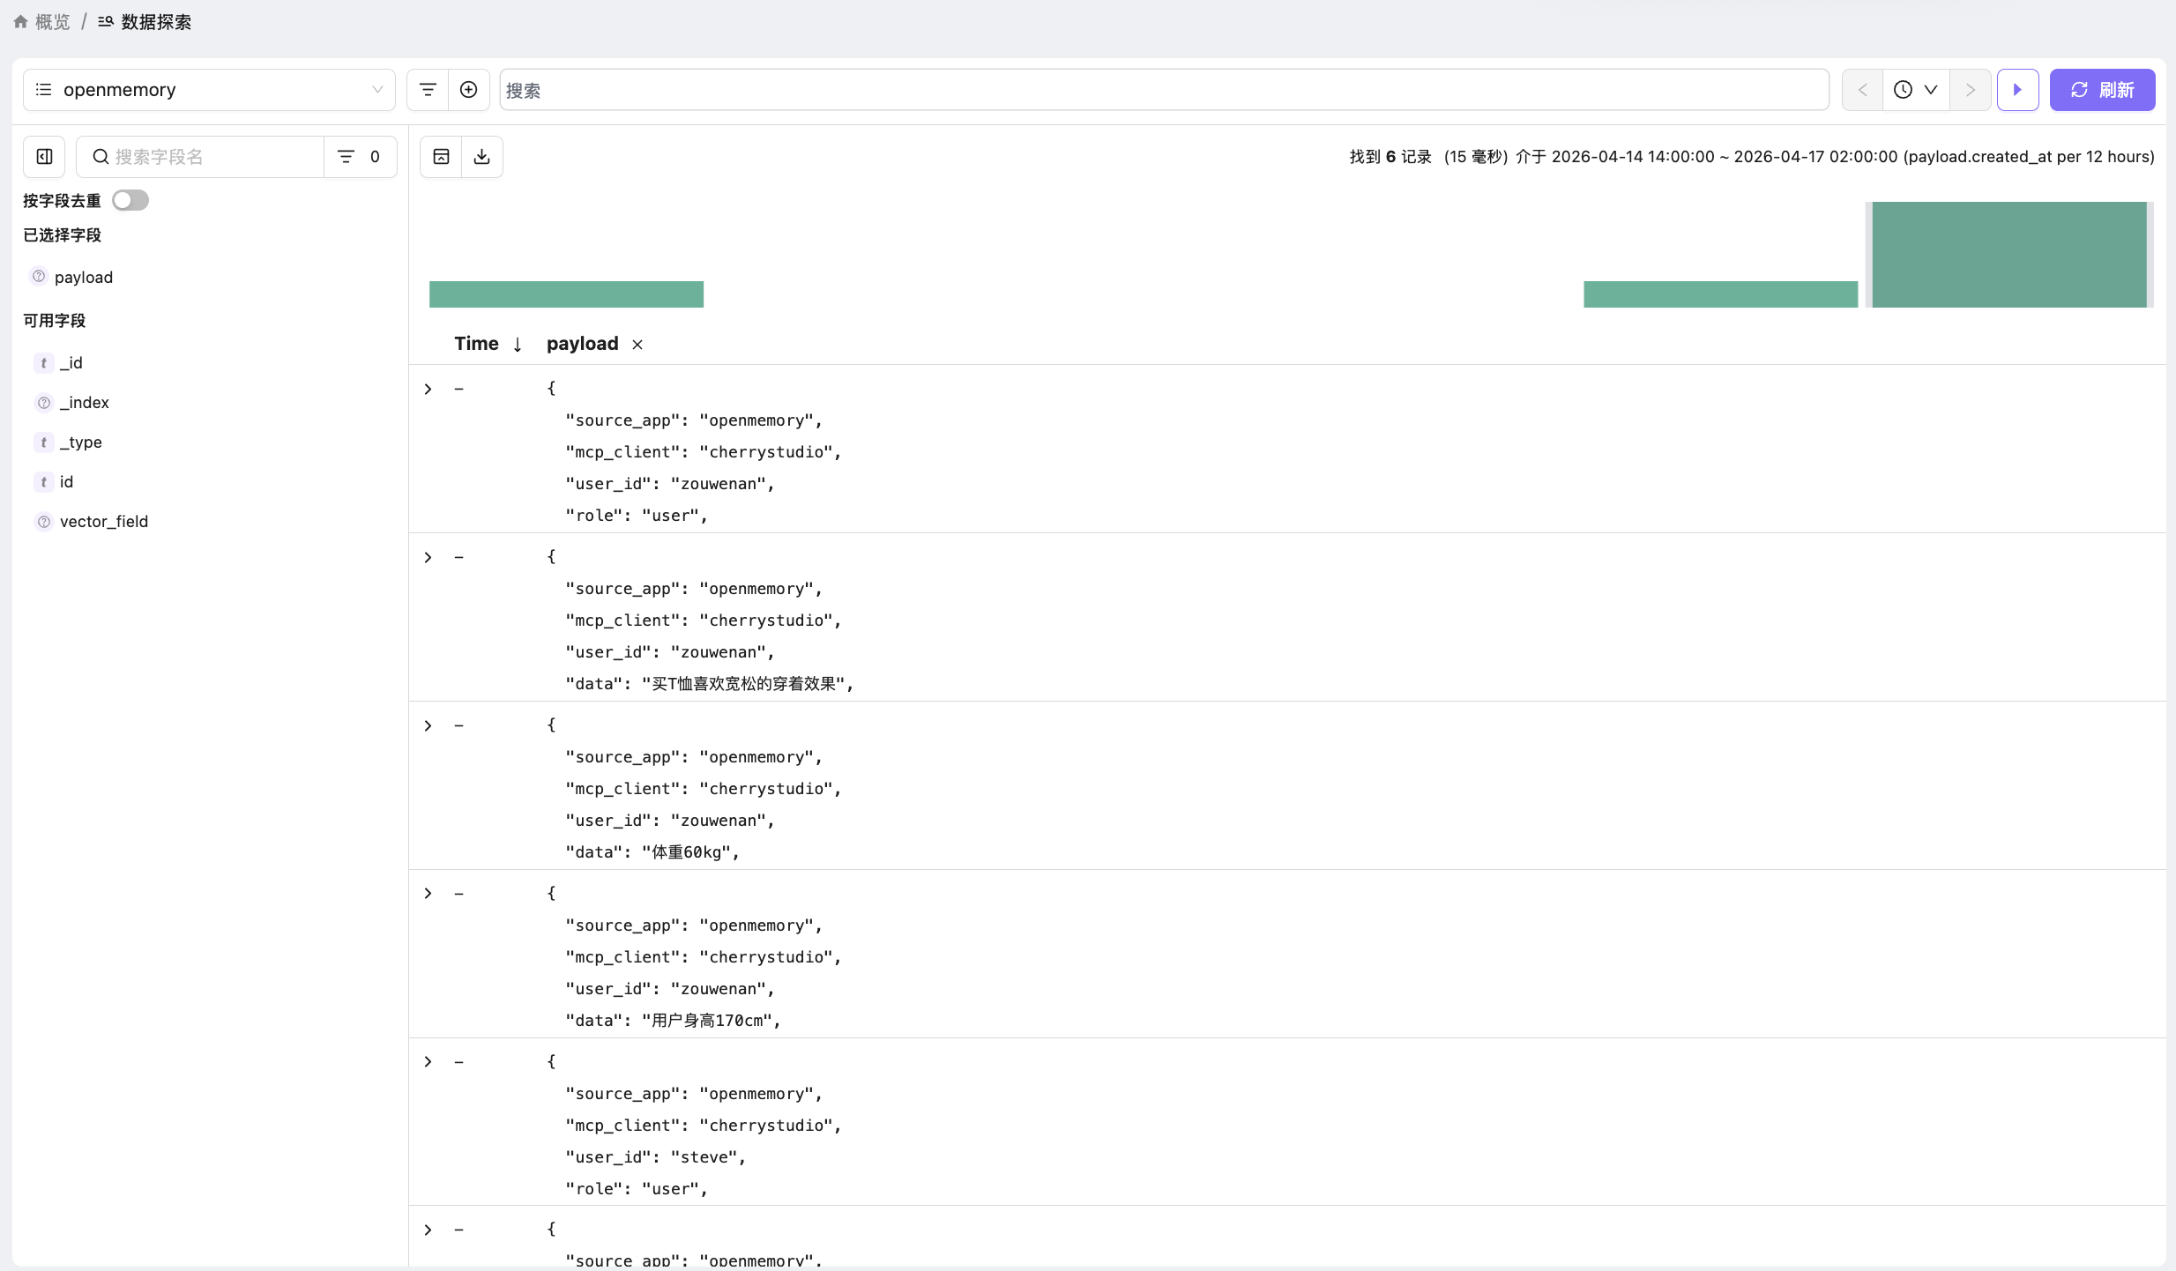This screenshot has height=1271, width=2176.
Task: Click the tallest histogram bar
Action: (2008, 255)
